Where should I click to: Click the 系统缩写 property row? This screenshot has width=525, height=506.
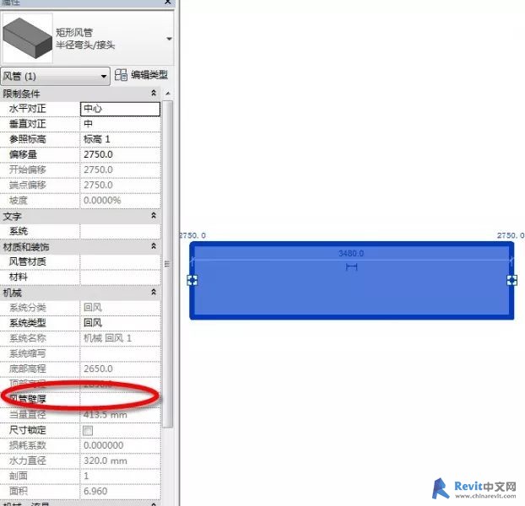(80, 354)
